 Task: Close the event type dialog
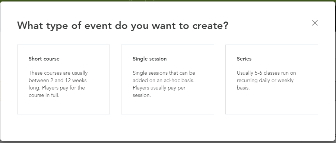coord(315,23)
